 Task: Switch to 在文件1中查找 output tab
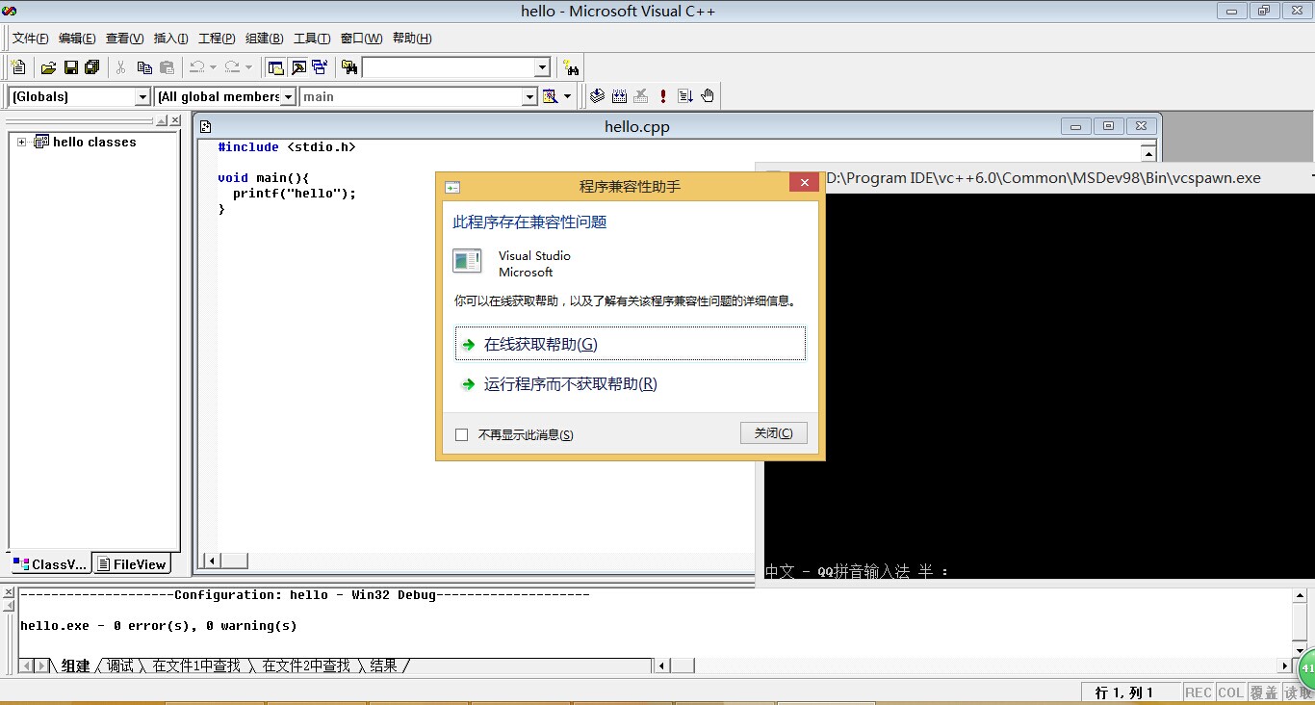tap(196, 666)
